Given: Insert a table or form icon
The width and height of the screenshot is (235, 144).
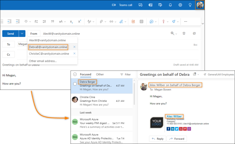Looking at the screenshot, I should (x=142, y=22).
